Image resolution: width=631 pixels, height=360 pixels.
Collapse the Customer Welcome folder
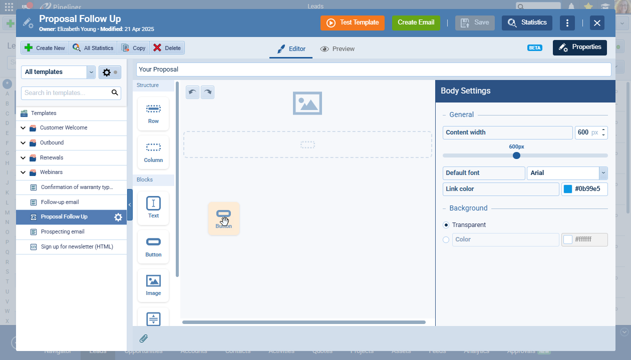(24, 128)
